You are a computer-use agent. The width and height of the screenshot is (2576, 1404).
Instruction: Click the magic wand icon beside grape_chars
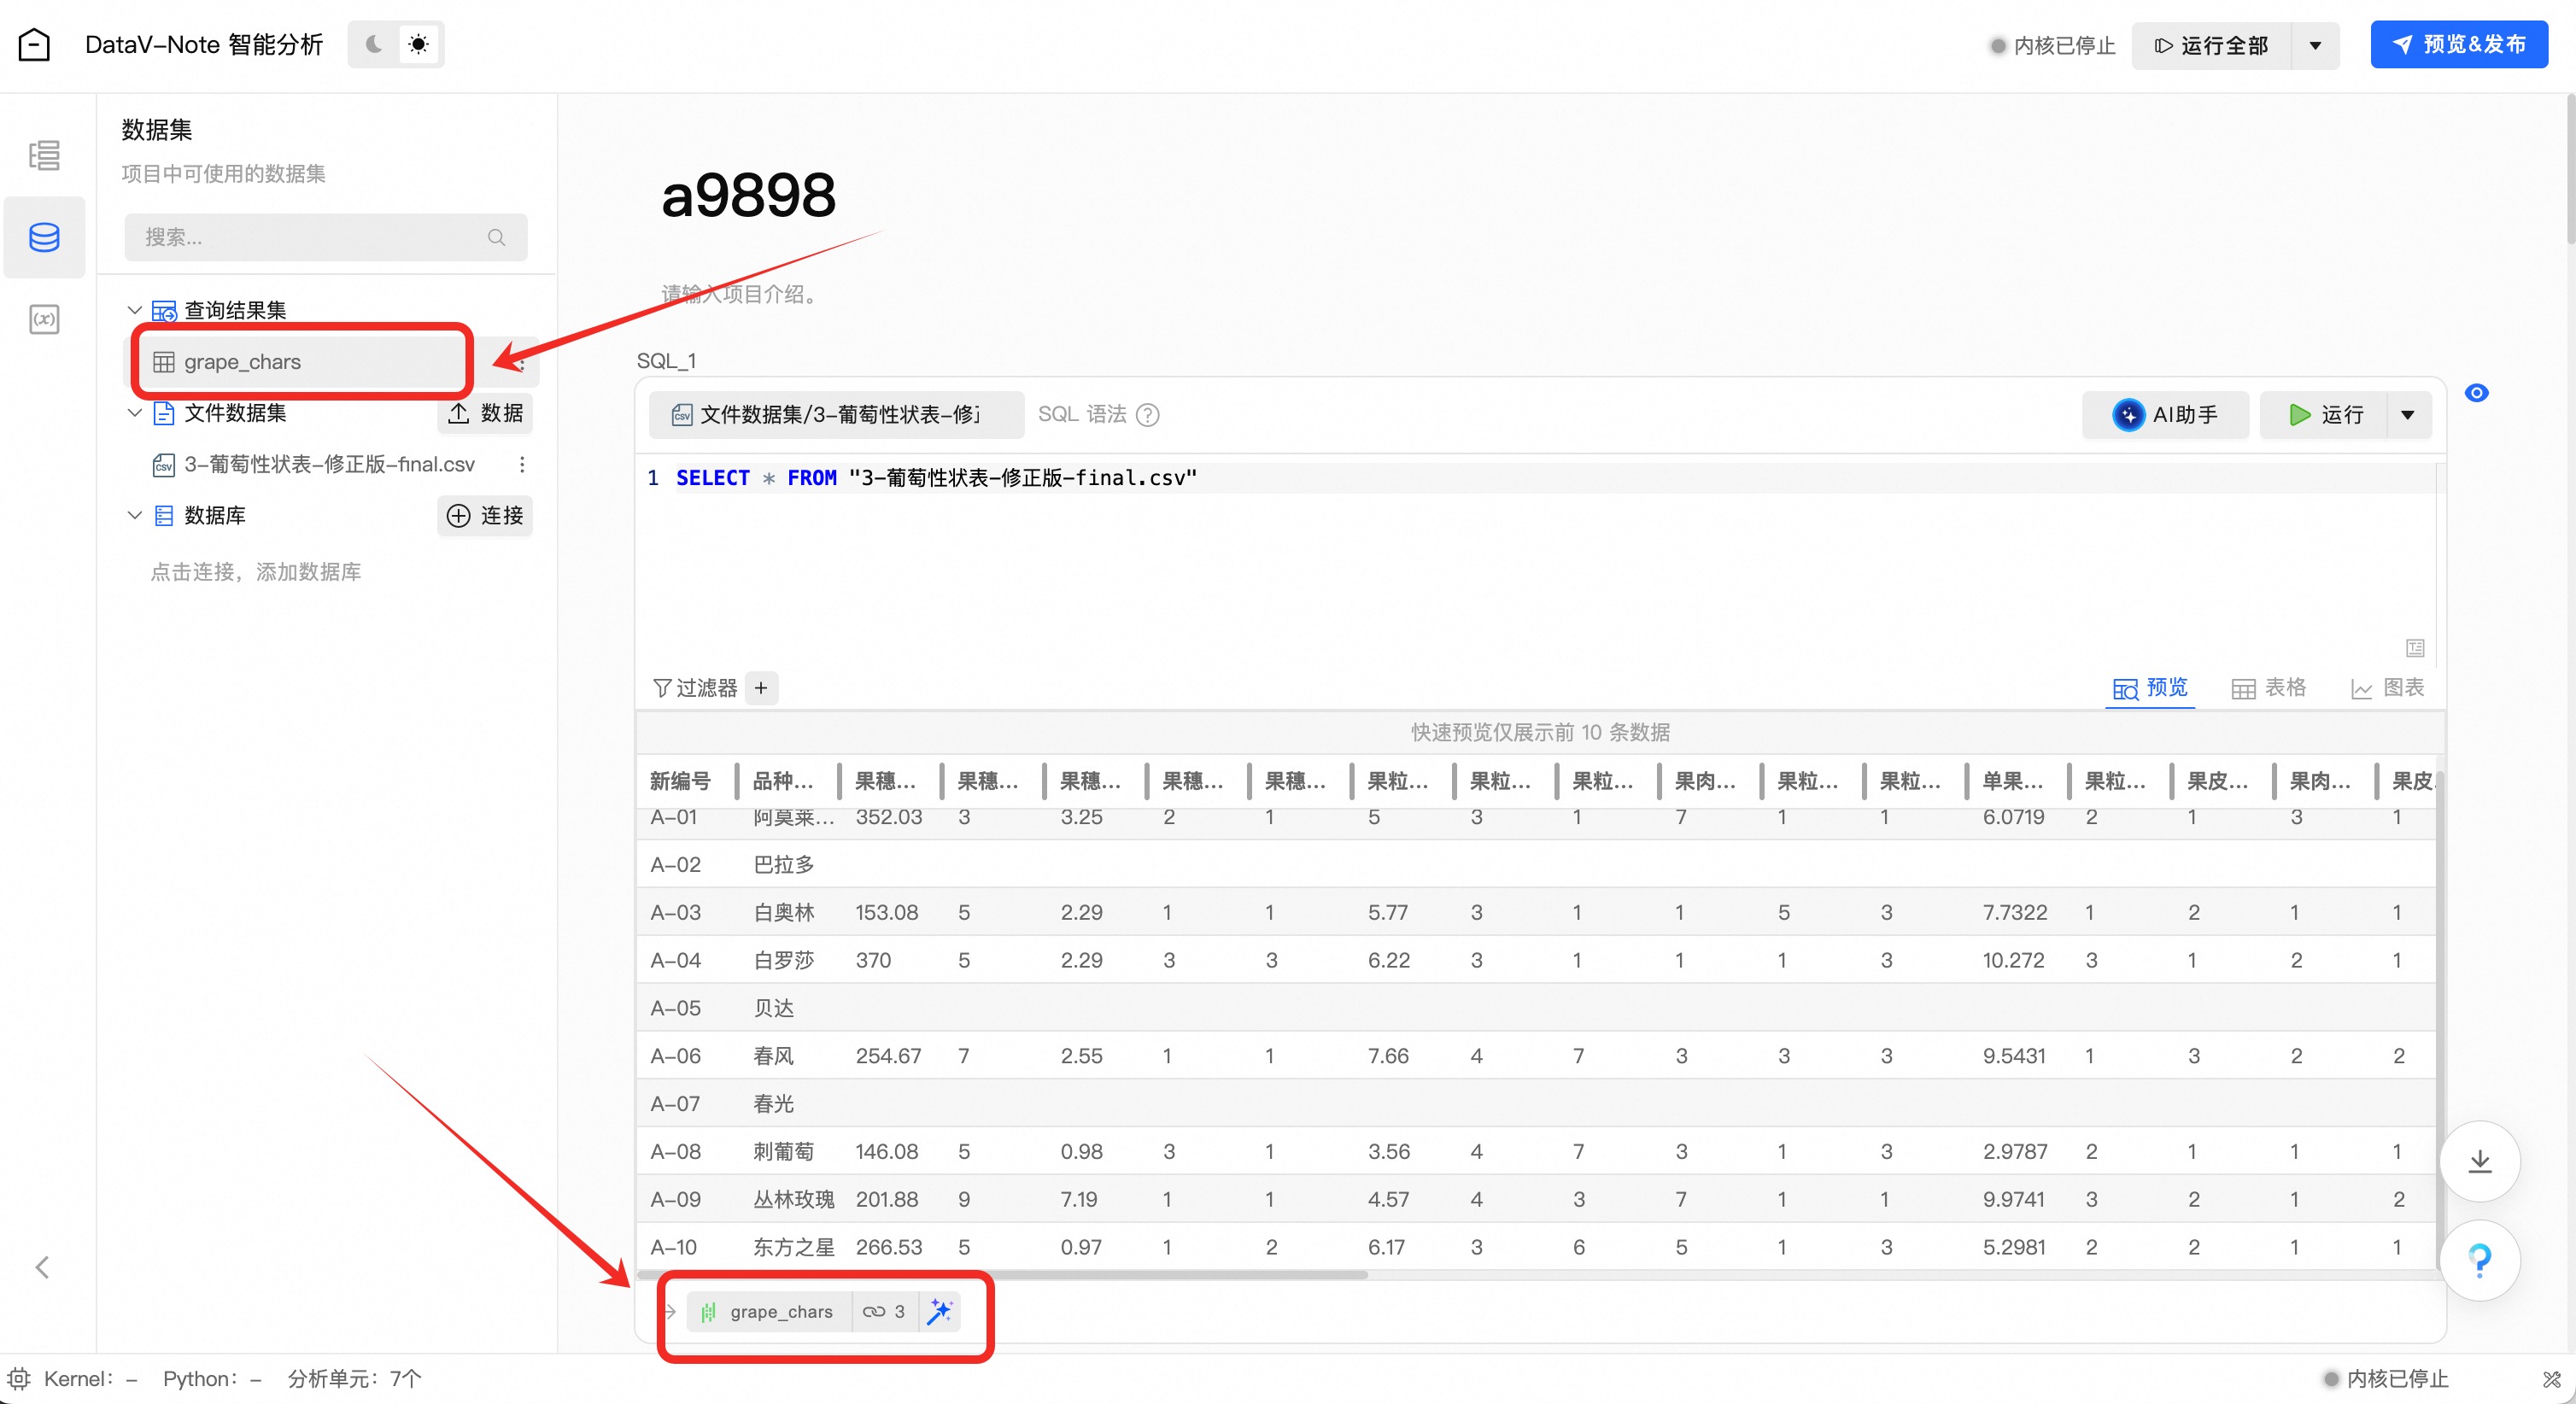click(x=939, y=1311)
